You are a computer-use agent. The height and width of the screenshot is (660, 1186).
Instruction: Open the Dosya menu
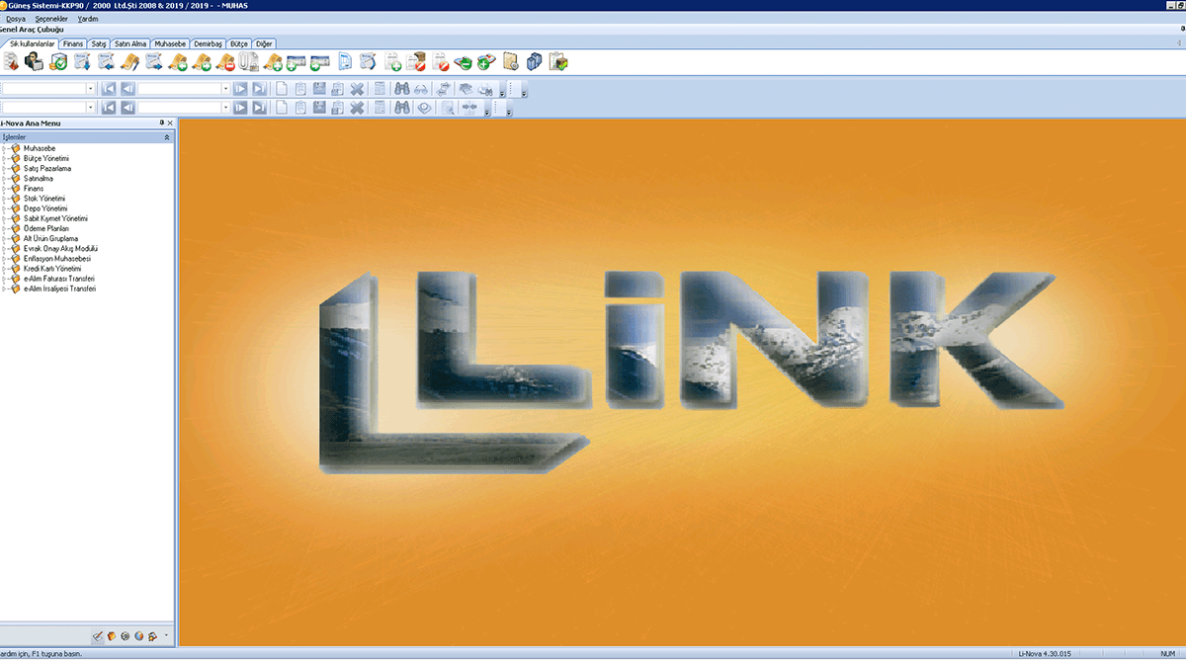[16, 19]
